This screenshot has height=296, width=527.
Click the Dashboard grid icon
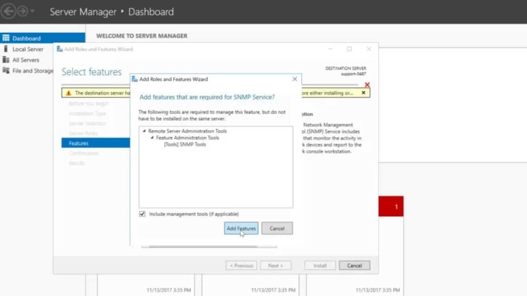(6, 38)
